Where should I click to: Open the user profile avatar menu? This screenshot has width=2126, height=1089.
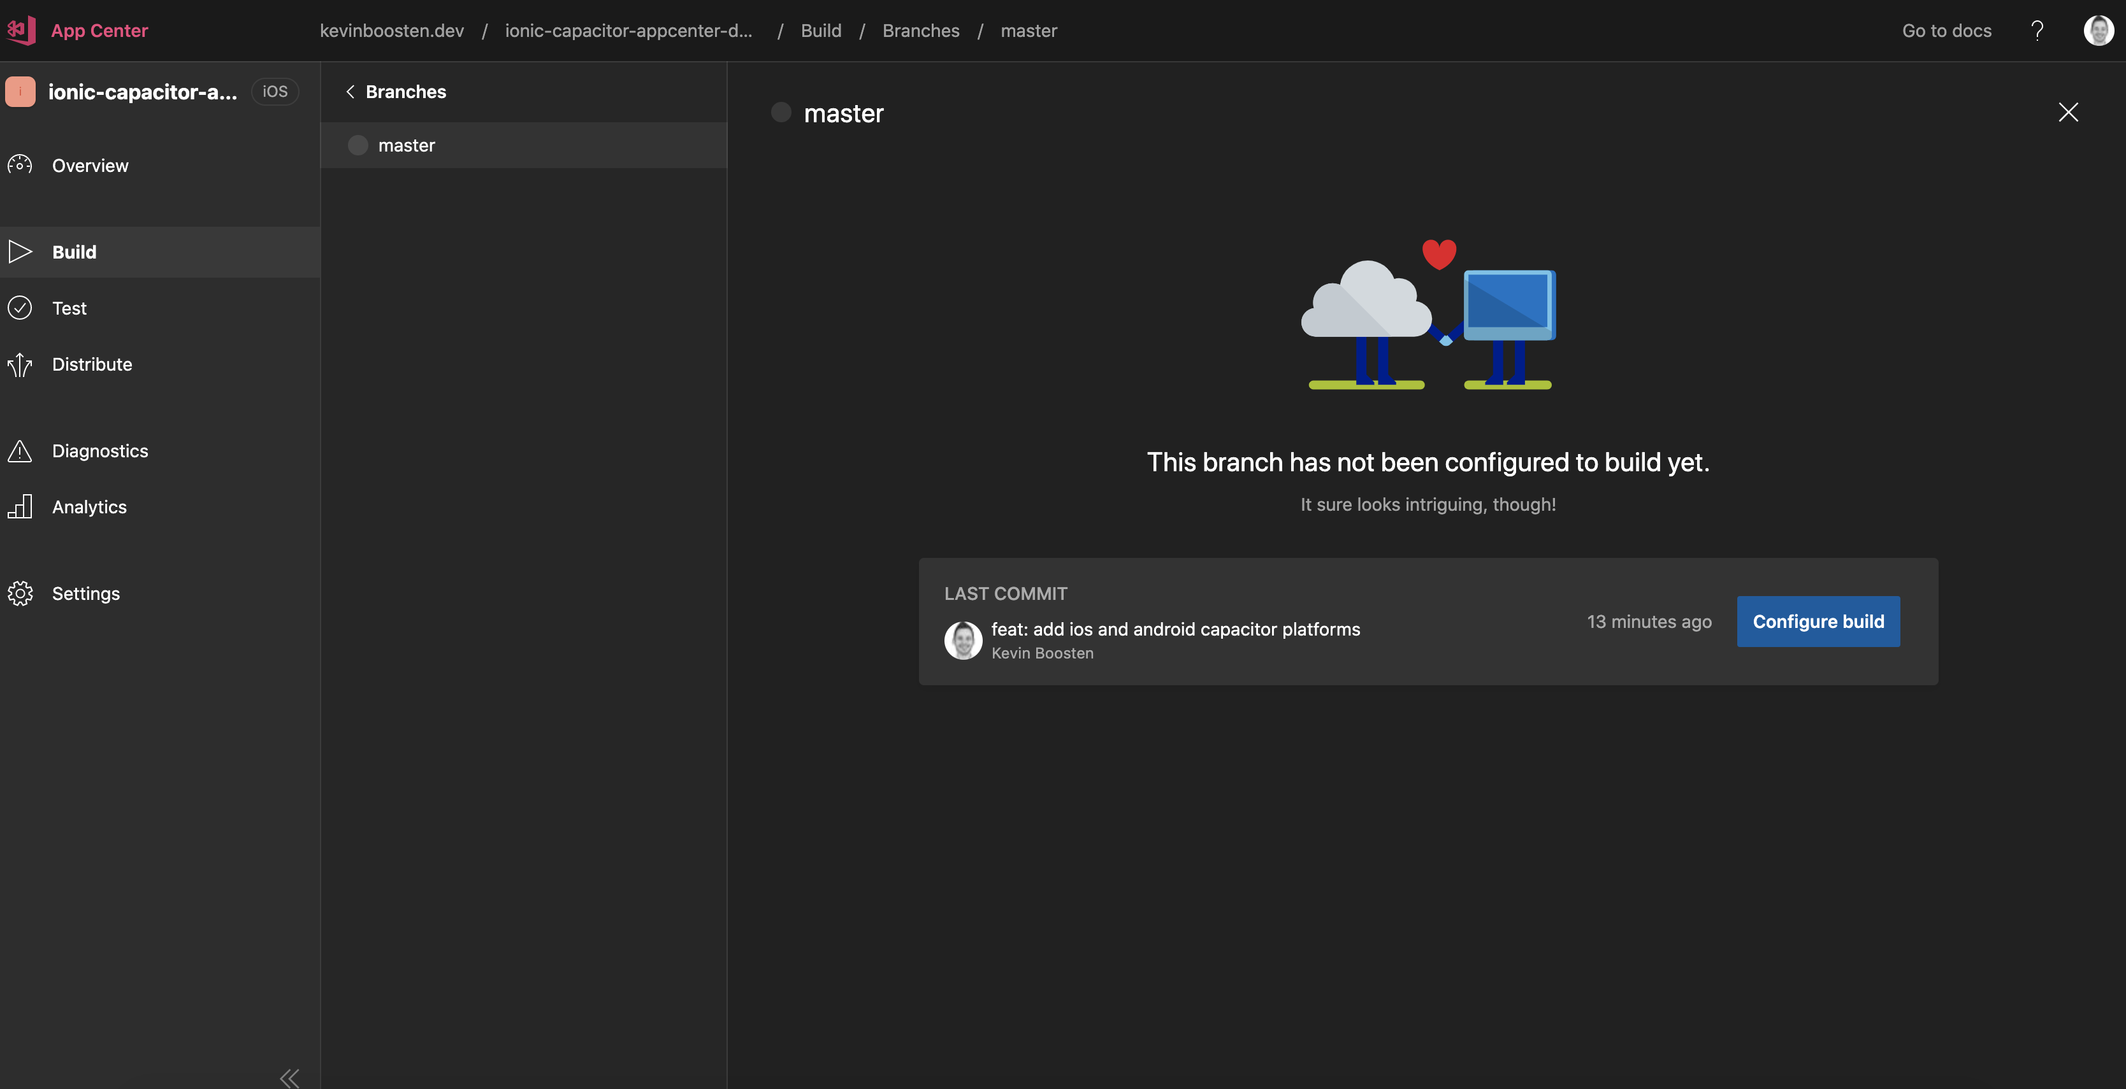[2099, 31]
